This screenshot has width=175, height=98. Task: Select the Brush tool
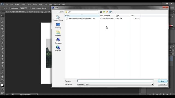2,39
